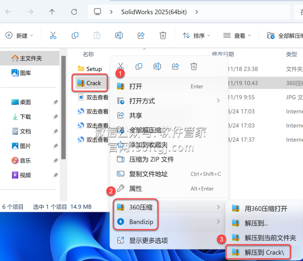Choose 用360压缩打开 in the submenu
This screenshot has width=303, height=261.
(265, 209)
